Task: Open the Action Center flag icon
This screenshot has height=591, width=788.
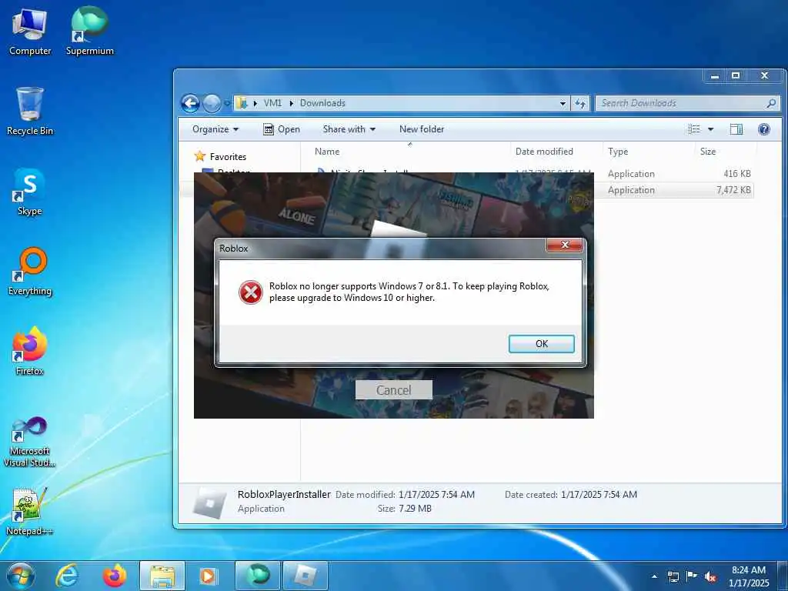Action: (x=692, y=576)
